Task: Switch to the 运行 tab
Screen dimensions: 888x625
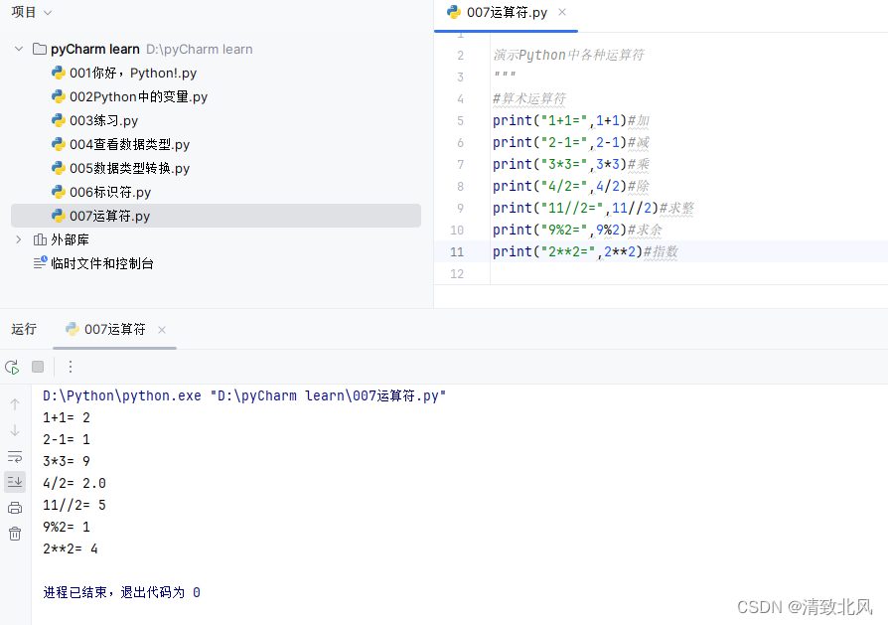Action: tap(23, 329)
